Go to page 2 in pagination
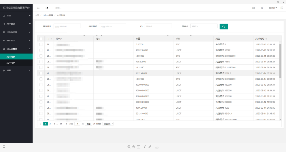 point(50,124)
